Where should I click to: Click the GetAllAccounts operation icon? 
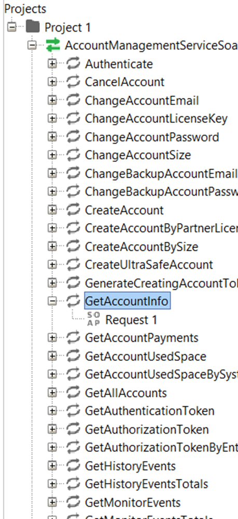[x=73, y=393]
